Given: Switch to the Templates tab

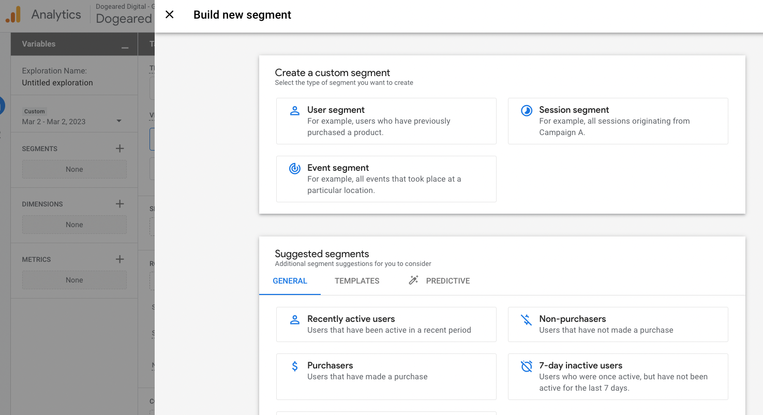Looking at the screenshot, I should 357,281.
